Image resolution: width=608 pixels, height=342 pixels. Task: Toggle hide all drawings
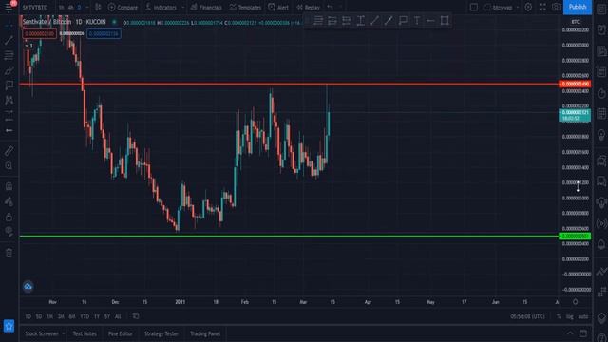(9, 232)
